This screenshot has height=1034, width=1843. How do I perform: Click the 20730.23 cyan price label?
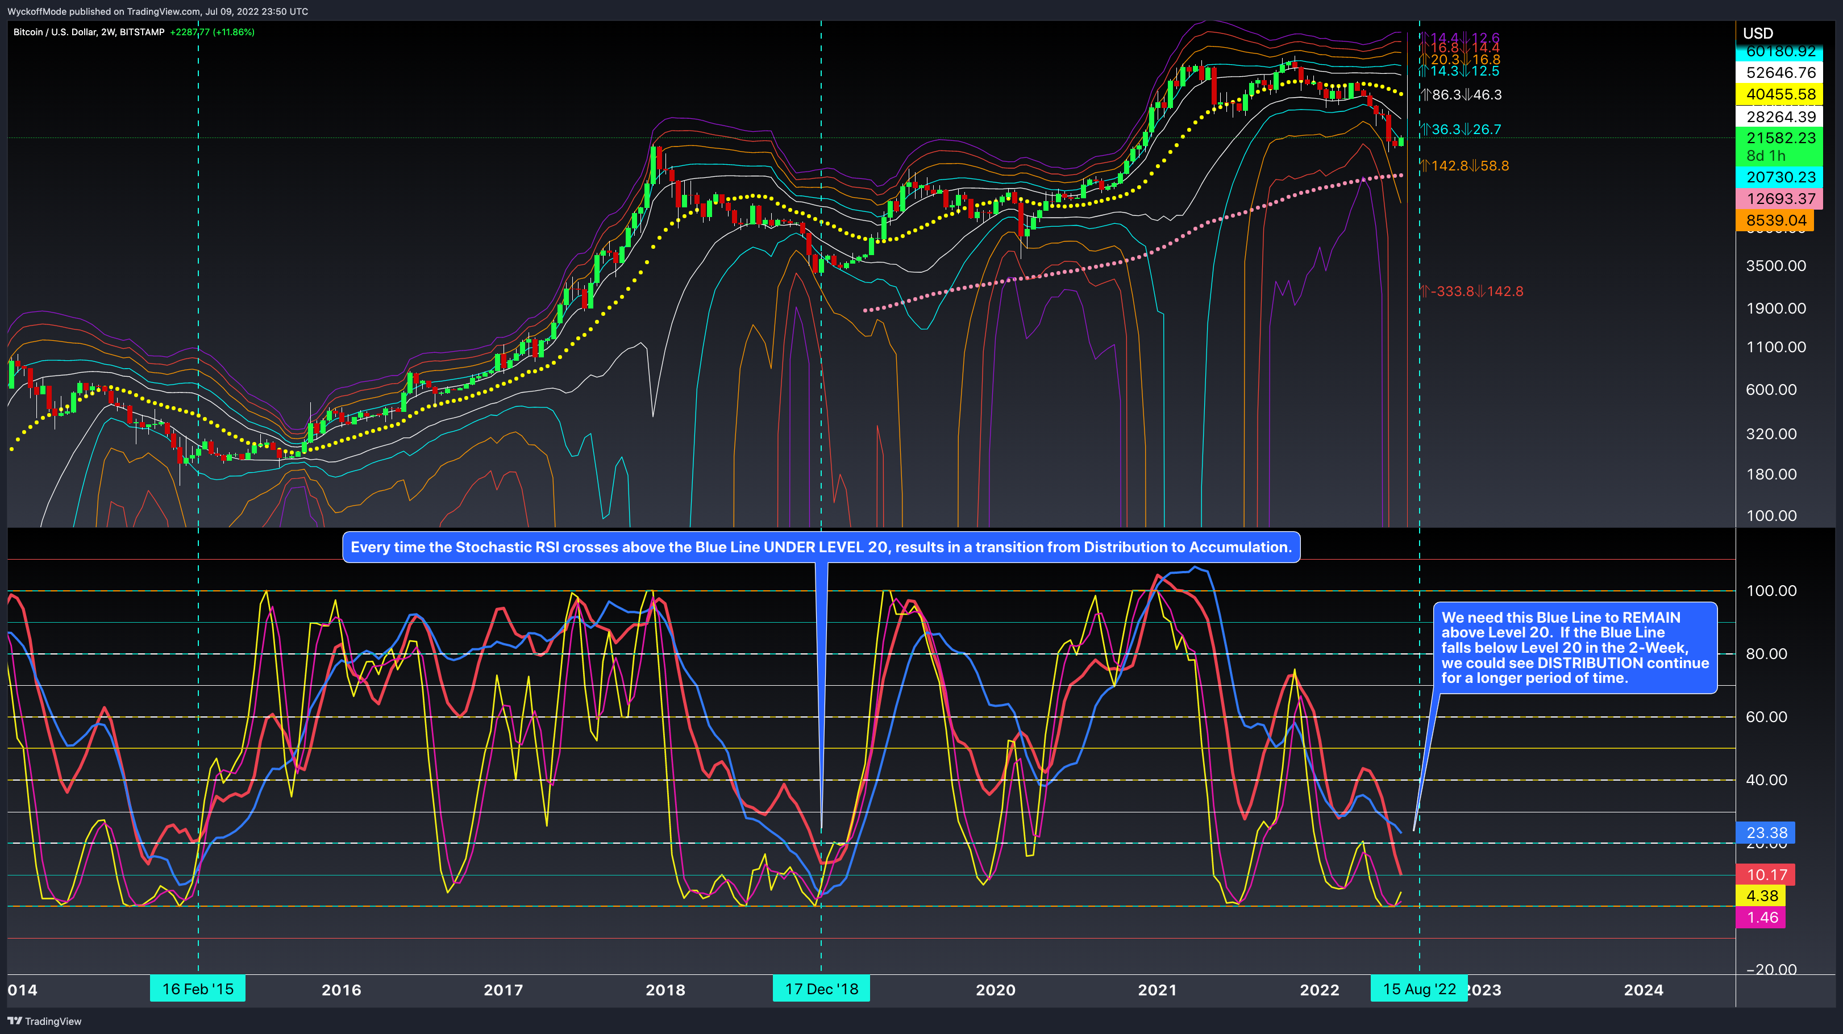coord(1780,177)
